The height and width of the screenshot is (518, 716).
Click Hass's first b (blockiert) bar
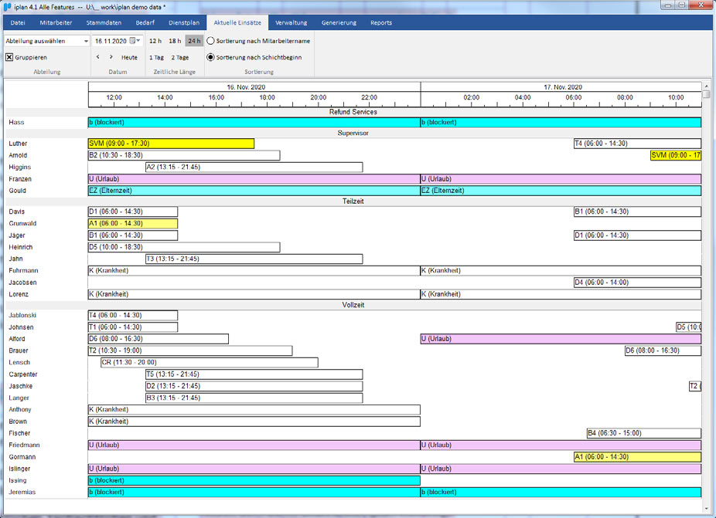tap(254, 122)
